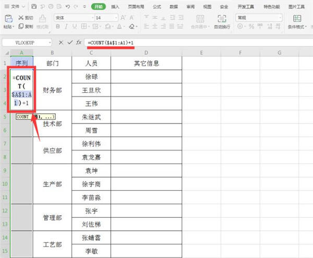
Task: Cancel formula entry with the X icon
Action: 61,42
